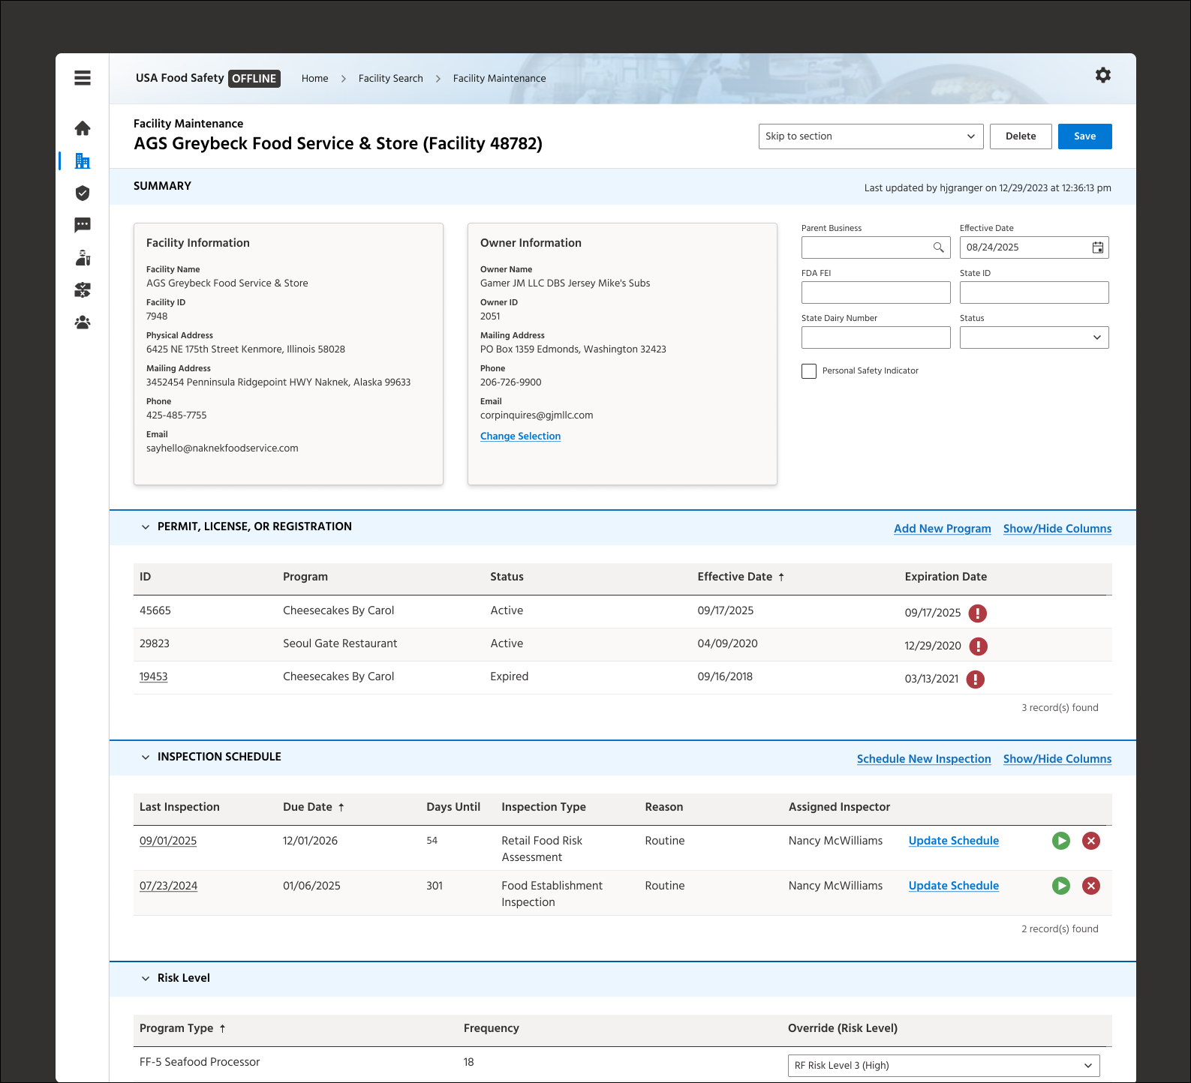Screen dimensions: 1191x1083
Task: Click the Save button
Action: (1085, 136)
